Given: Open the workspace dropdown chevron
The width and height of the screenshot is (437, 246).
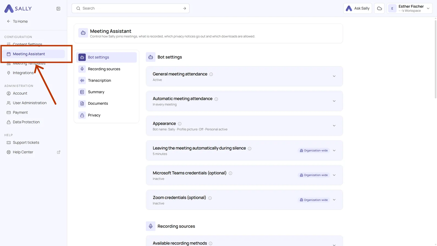Looking at the screenshot, I should tap(428, 8).
